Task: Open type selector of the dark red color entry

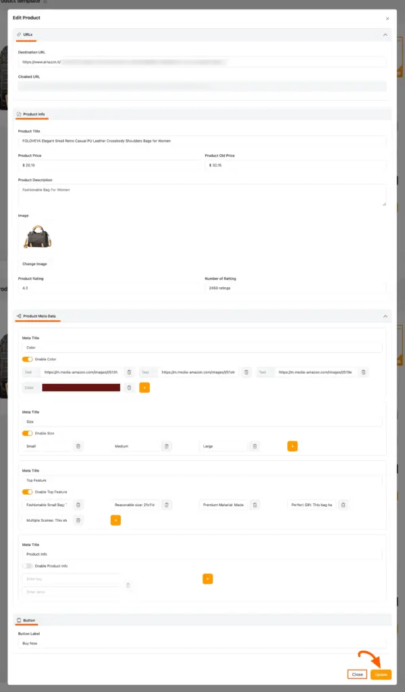Action: click(x=31, y=387)
